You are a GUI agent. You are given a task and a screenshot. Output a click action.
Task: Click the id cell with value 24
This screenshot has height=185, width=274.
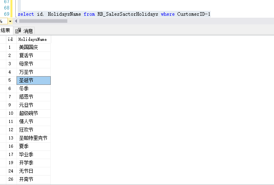(11, 171)
